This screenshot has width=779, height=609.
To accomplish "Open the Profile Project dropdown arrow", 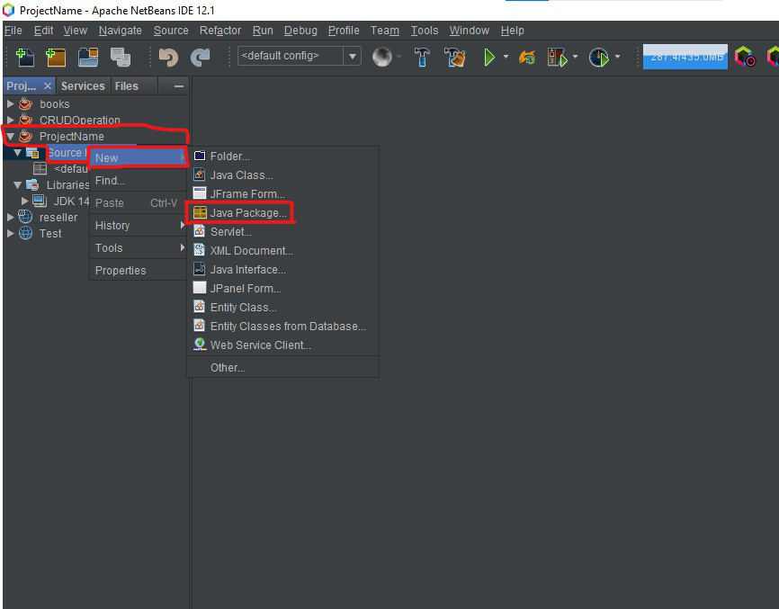I will [x=617, y=57].
